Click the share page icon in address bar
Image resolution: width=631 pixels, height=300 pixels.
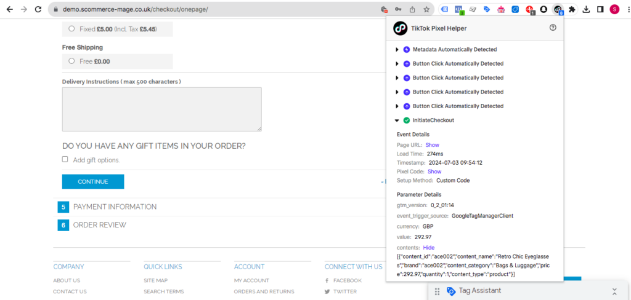[x=412, y=9]
